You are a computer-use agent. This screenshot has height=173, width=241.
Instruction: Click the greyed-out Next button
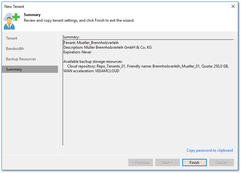pos(167,163)
